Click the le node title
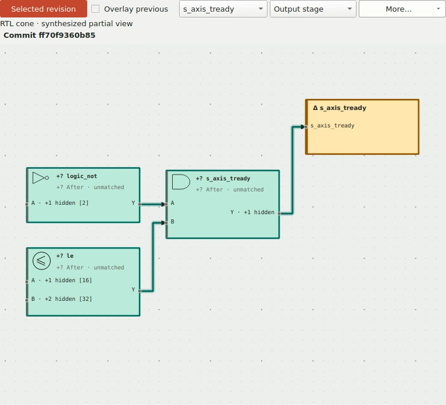This screenshot has width=446, height=405. [65, 256]
